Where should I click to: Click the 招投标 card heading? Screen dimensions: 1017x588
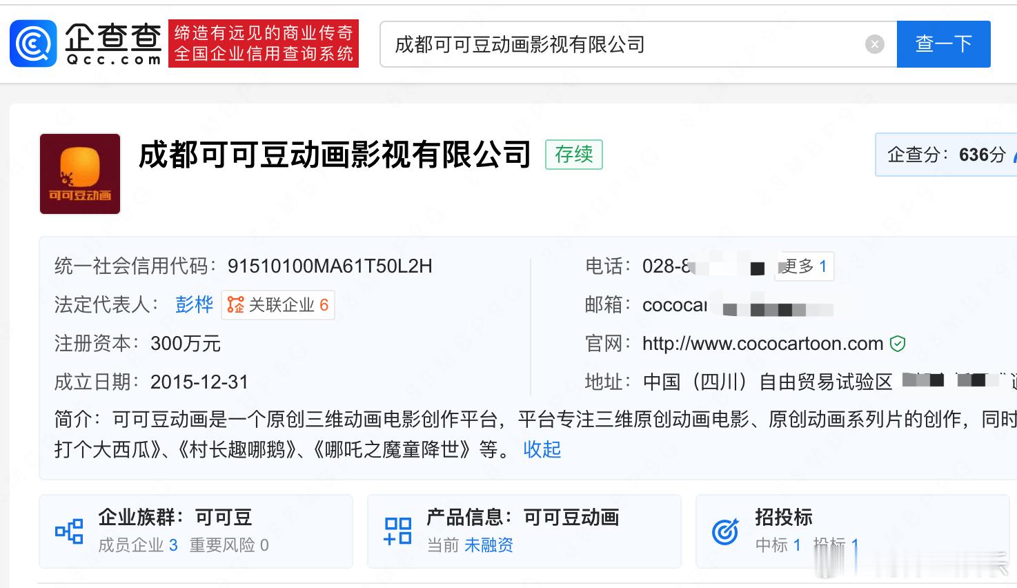coord(784,517)
